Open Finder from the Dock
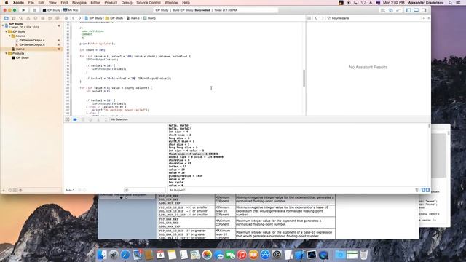 point(102,255)
